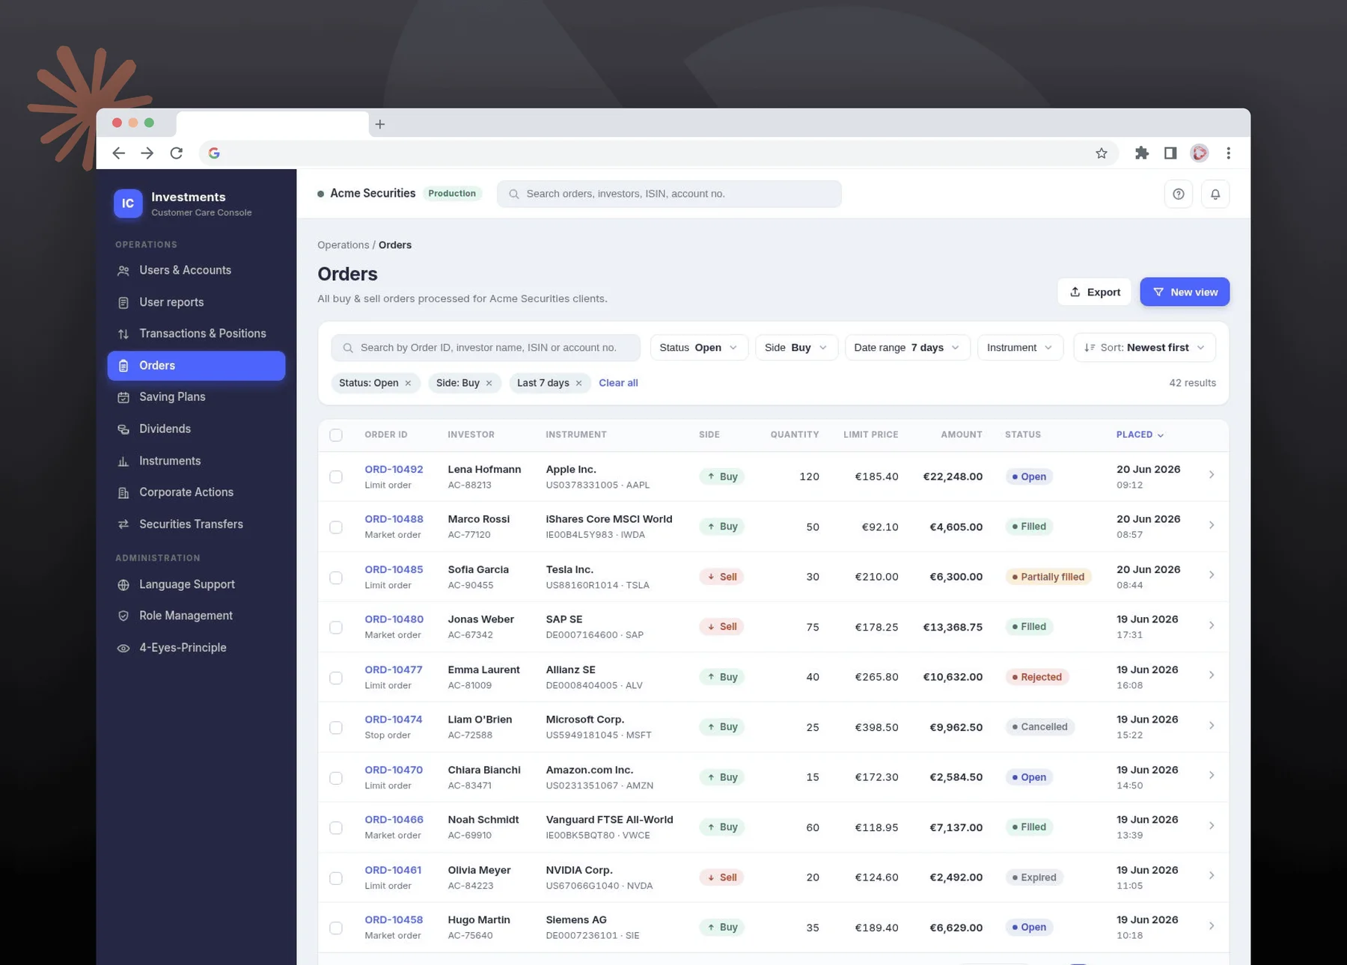Open details arrow for order ORD-10485
This screenshot has width=1347, height=965.
click(1212, 575)
